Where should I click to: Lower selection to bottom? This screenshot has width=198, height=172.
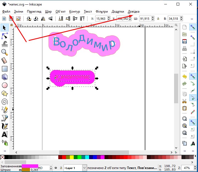61,19
